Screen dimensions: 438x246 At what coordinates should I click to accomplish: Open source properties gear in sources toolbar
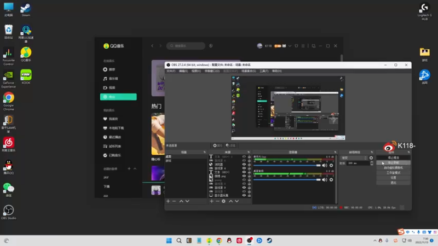[x=223, y=201]
